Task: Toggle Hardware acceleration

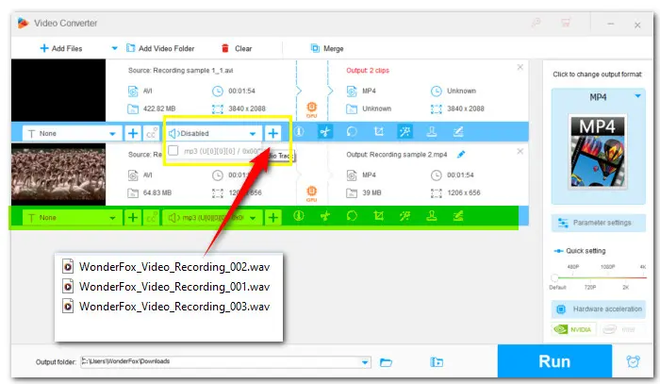Action: [598, 309]
